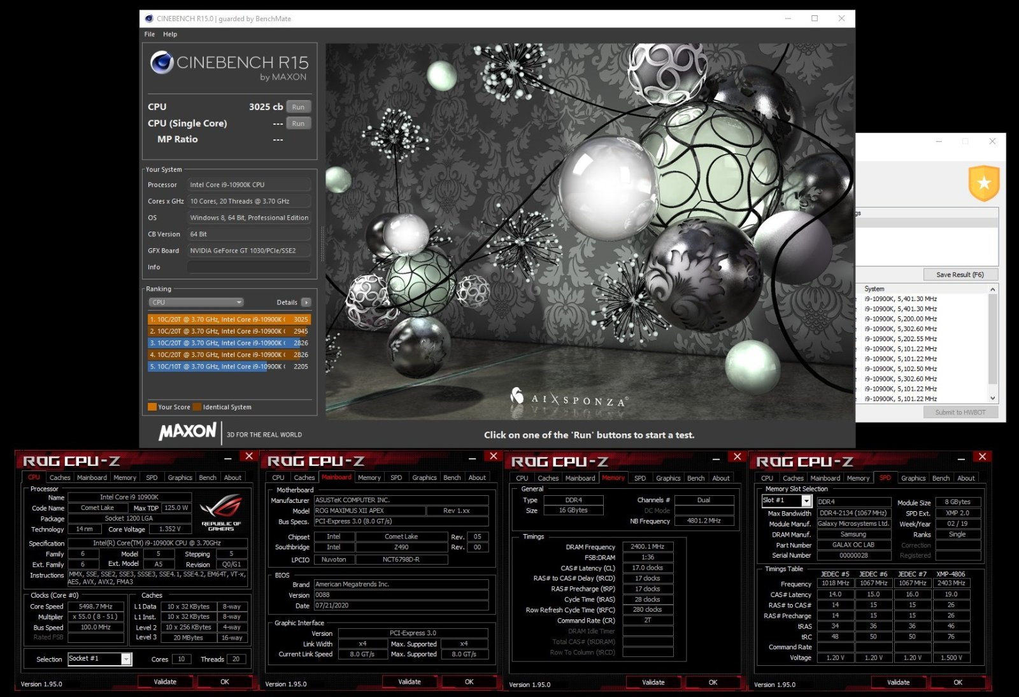Click the Part Number field GALAX OC LAB

(853, 545)
